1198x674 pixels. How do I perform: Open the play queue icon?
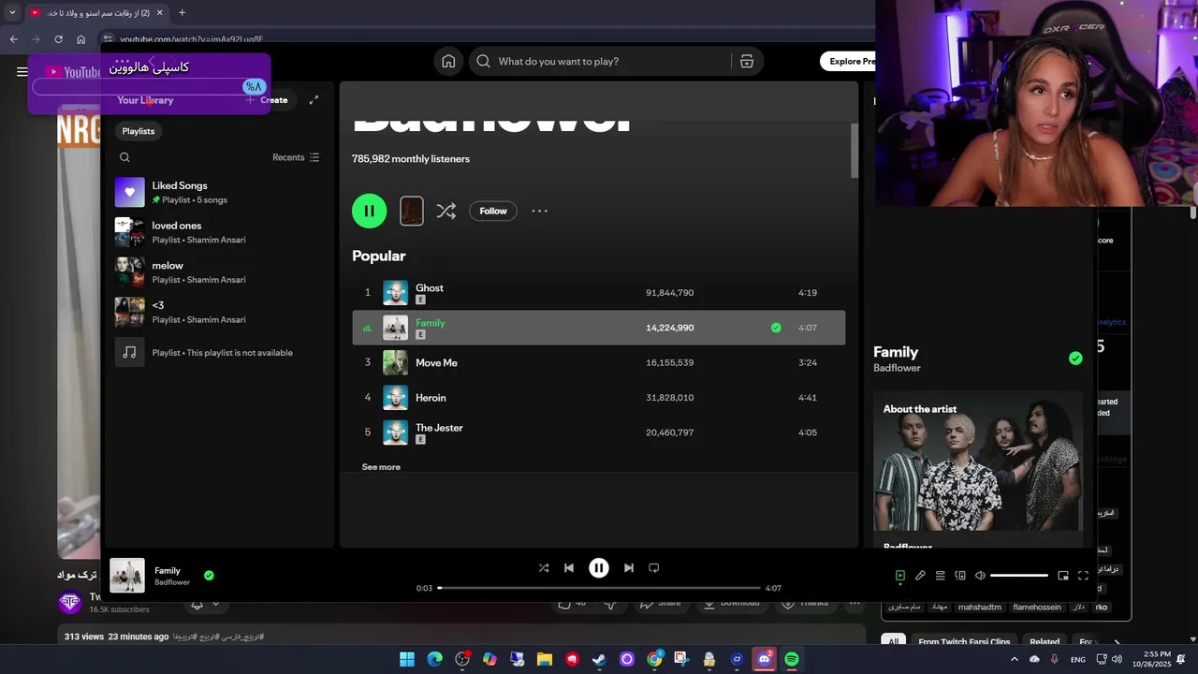click(940, 576)
